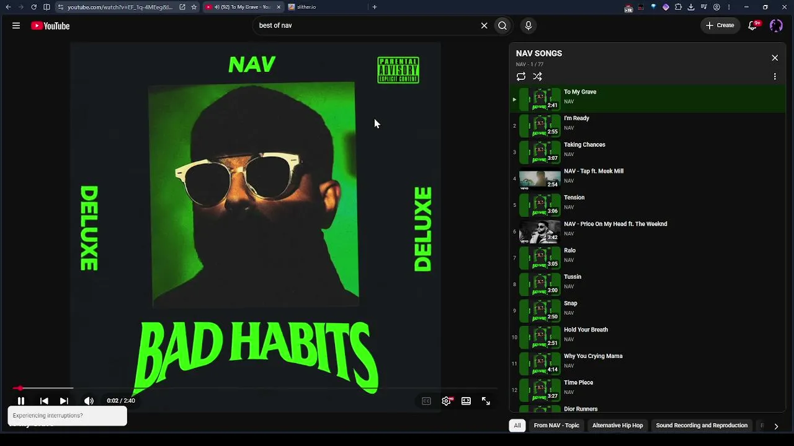794x446 pixels.
Task: Select the 'All' filter chip
Action: click(517, 426)
